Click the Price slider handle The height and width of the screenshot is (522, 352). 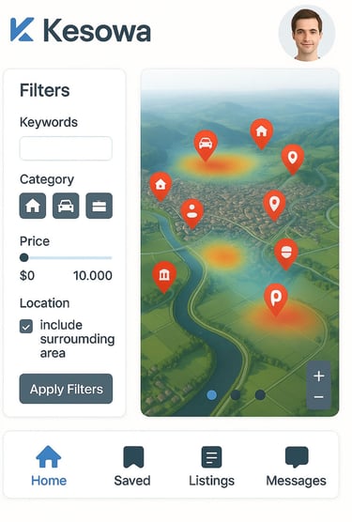click(24, 257)
